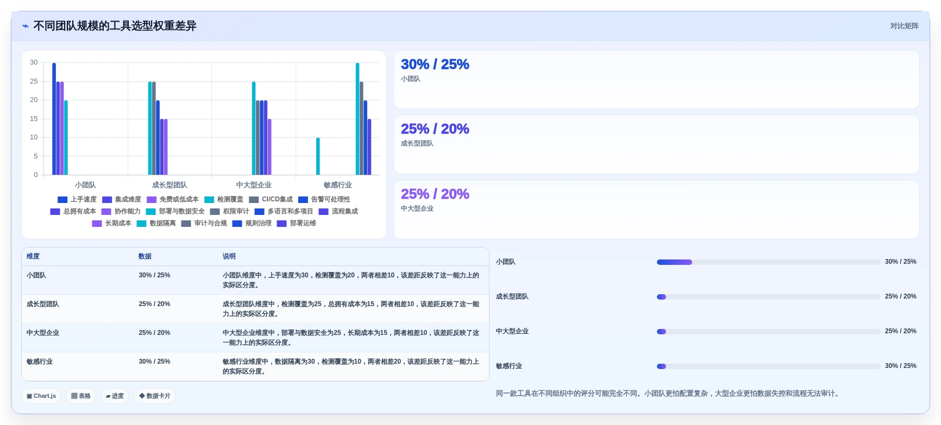Toggle 协作能力 legend entry
Image resolution: width=941 pixels, height=425 pixels.
121,212
